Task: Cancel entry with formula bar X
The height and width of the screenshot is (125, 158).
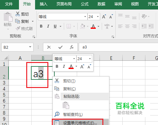Action: [x=49, y=47]
